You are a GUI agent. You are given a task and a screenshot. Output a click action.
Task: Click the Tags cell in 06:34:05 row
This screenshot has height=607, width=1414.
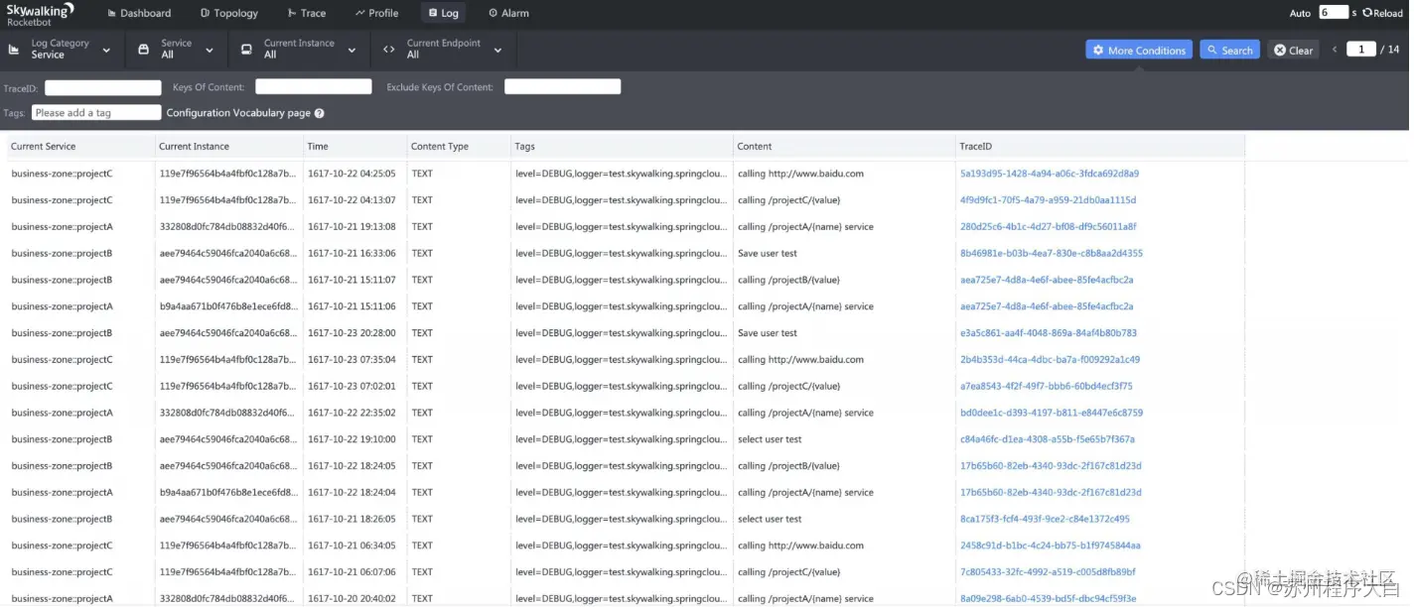[621, 546]
